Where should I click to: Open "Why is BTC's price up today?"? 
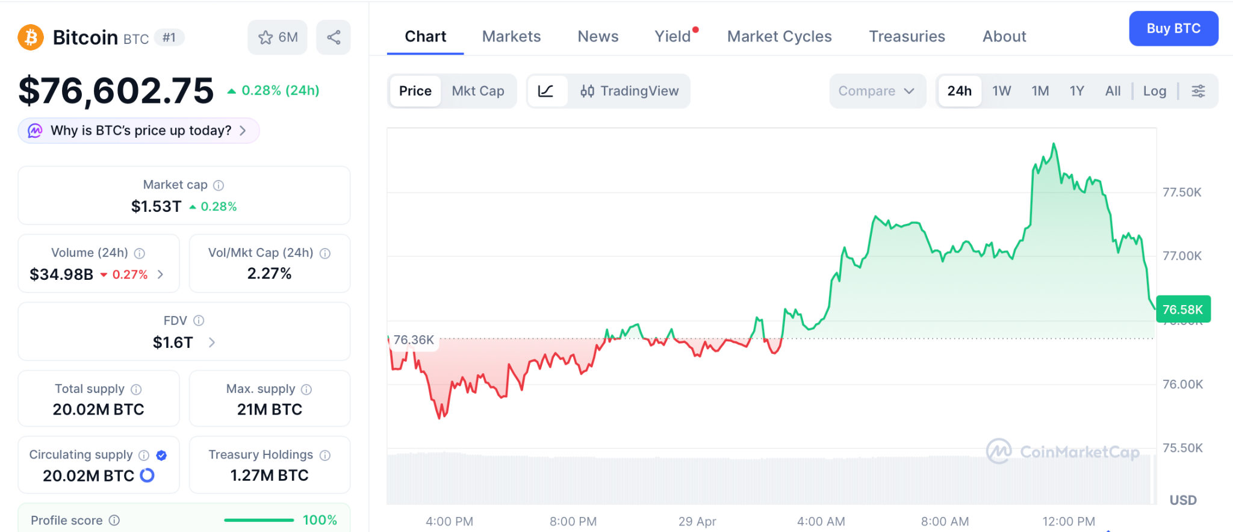[x=139, y=131]
